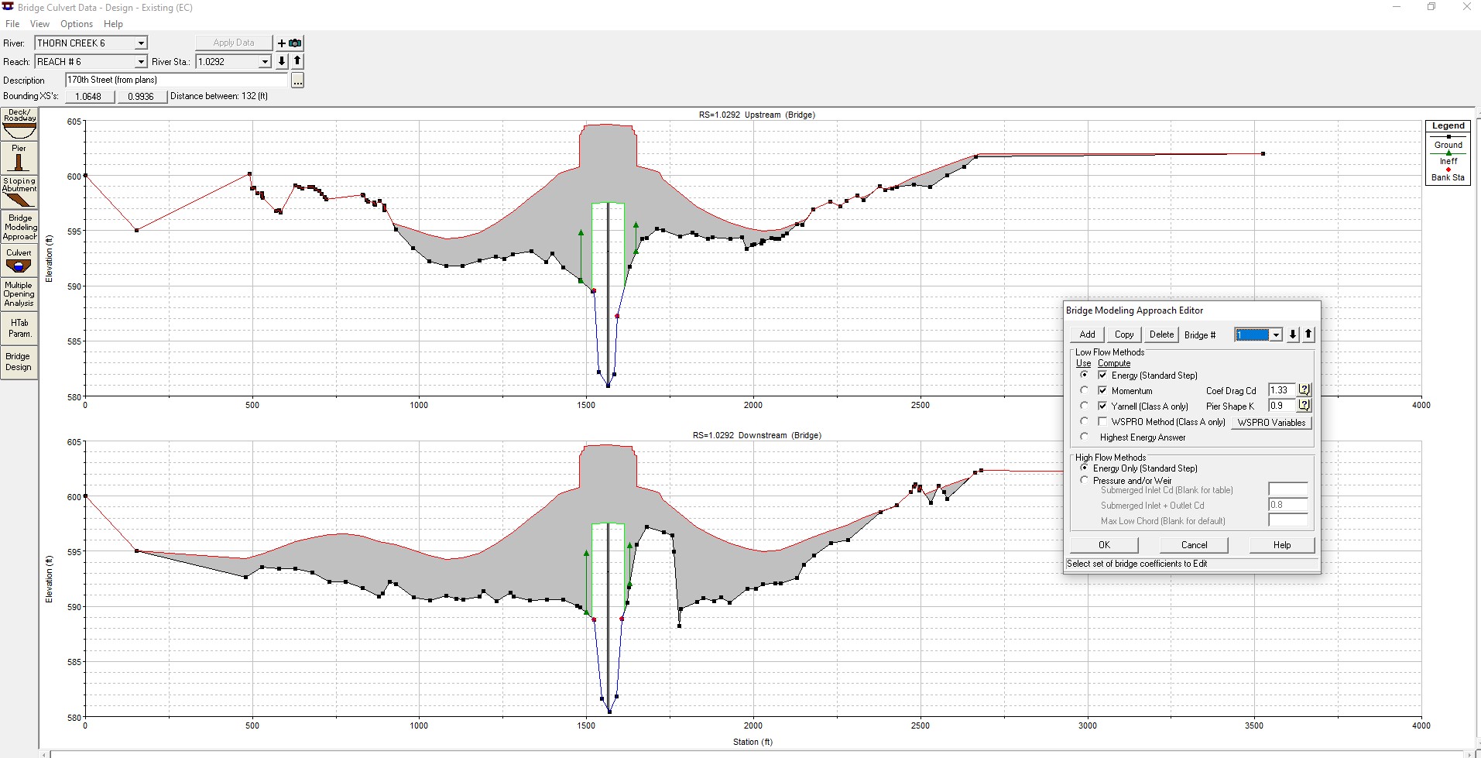Expand the River dropdown
Image resolution: width=1481 pixels, height=758 pixels.
click(140, 43)
